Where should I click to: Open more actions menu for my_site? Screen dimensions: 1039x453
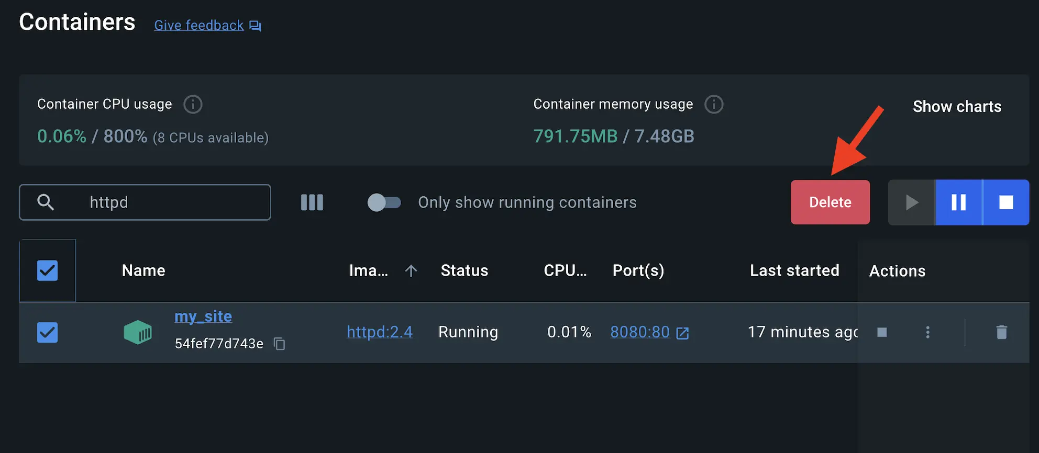point(927,332)
